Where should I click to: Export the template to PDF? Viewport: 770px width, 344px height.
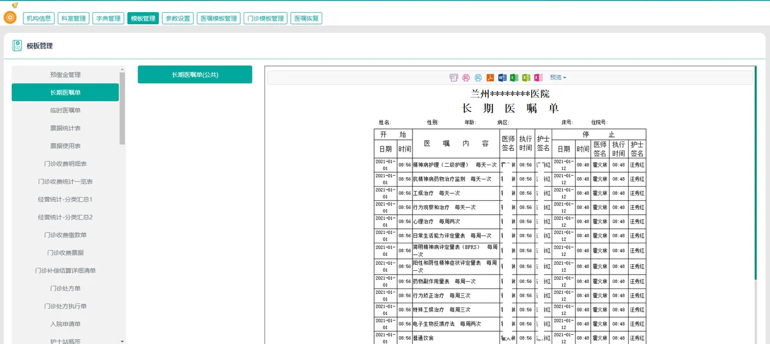pyautogui.click(x=490, y=78)
